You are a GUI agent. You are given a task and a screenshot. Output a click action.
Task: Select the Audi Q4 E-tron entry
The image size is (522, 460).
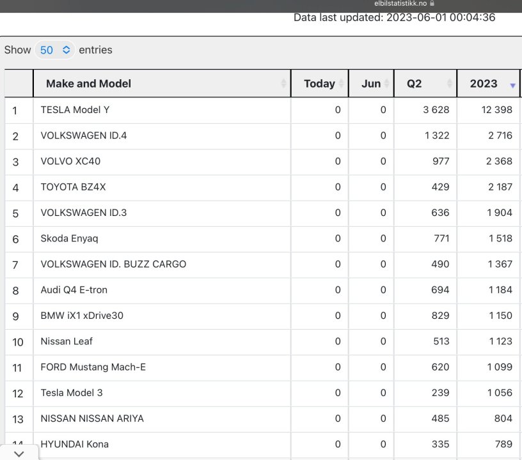coord(74,290)
